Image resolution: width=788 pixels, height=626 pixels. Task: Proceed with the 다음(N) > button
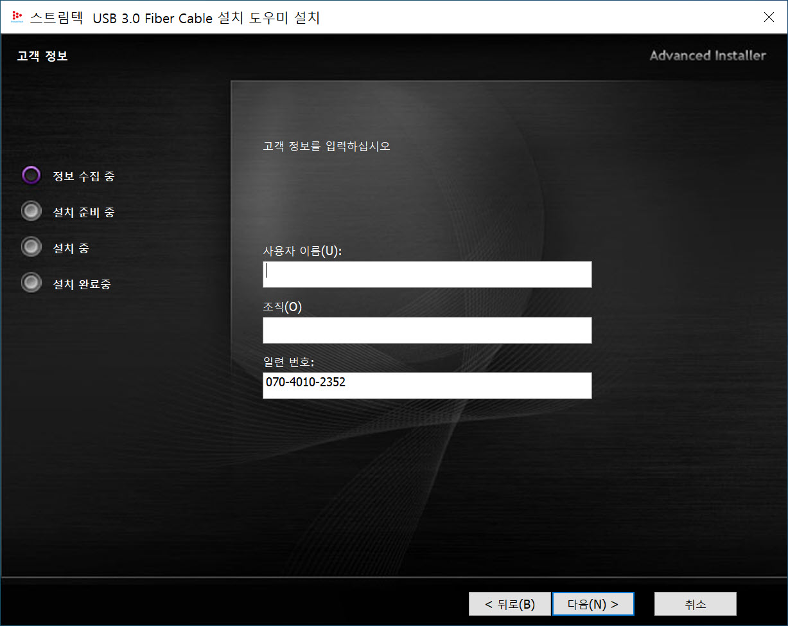point(593,604)
